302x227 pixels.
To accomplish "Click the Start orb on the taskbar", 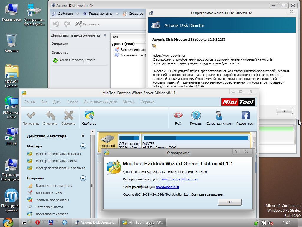I will (8, 222).
